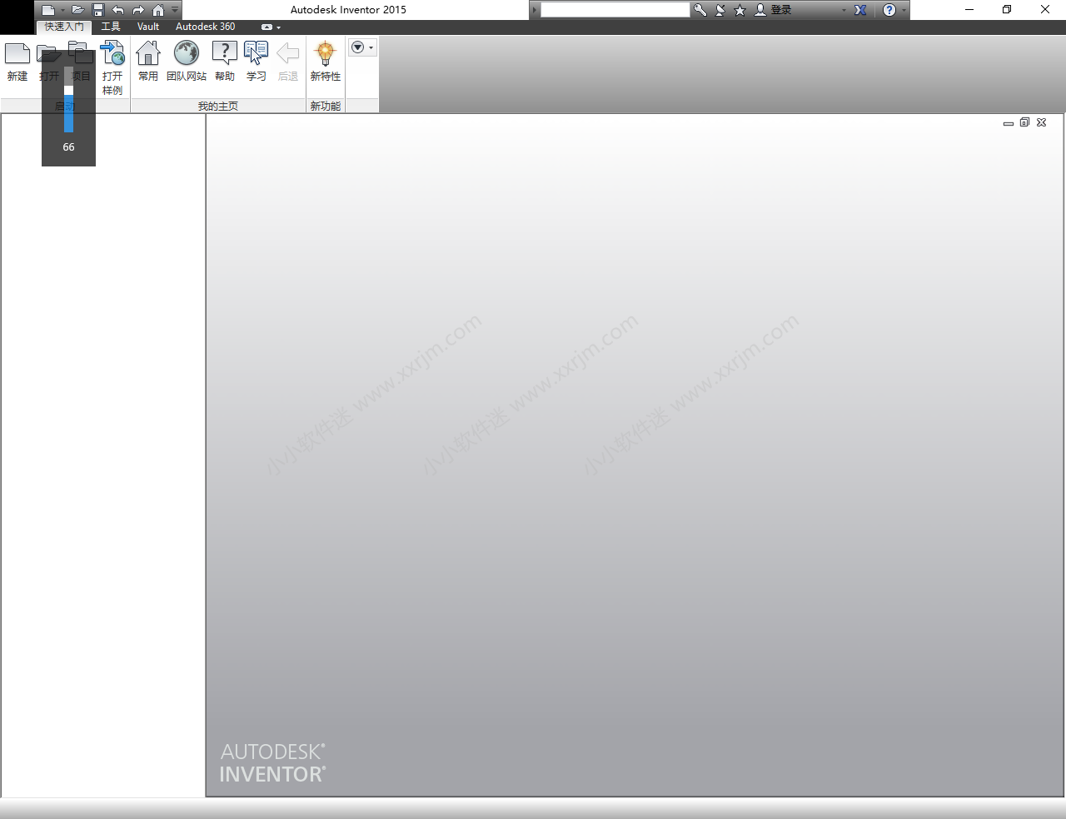This screenshot has width=1066, height=819.
Task: Select the 快速入门 ribbon tab
Action: [64, 27]
